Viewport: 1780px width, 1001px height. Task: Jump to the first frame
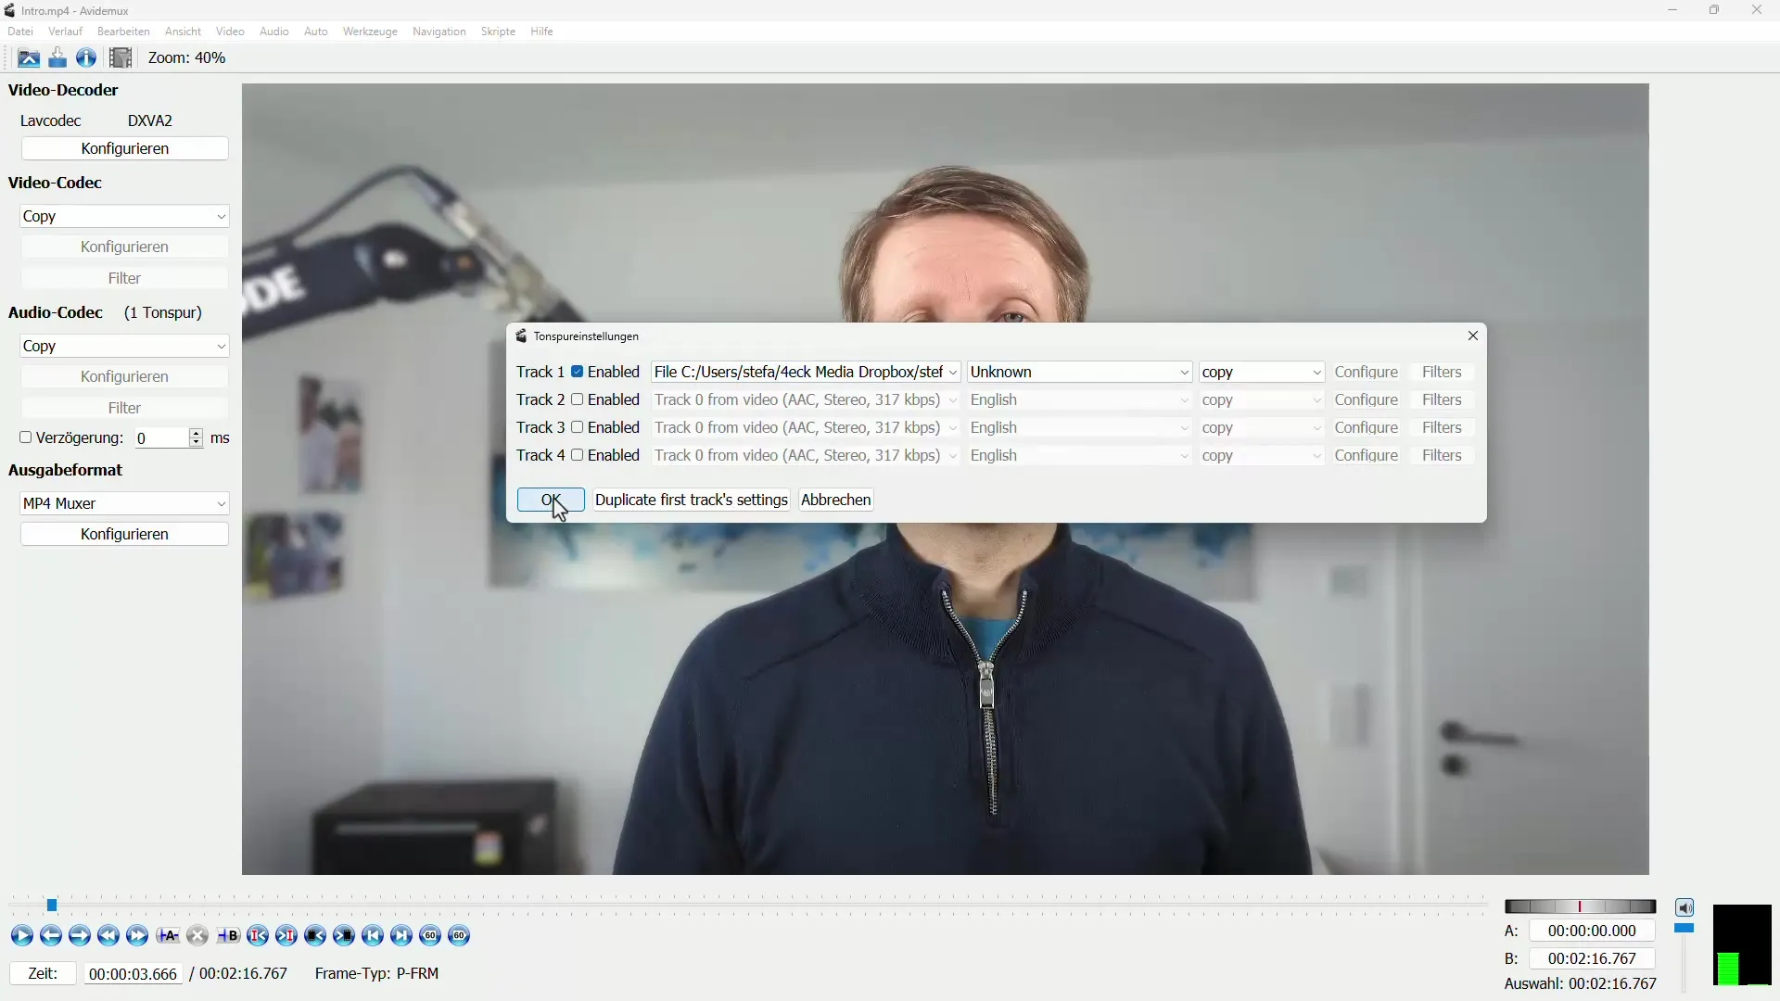click(x=373, y=936)
